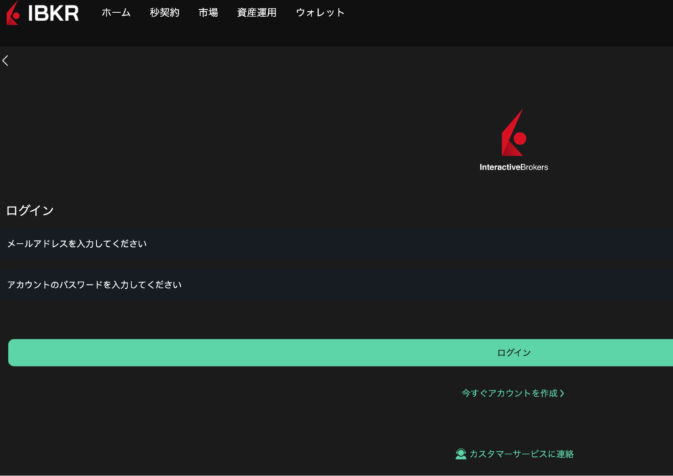Click the green ログイン button
The width and height of the screenshot is (673, 476).
click(340, 353)
